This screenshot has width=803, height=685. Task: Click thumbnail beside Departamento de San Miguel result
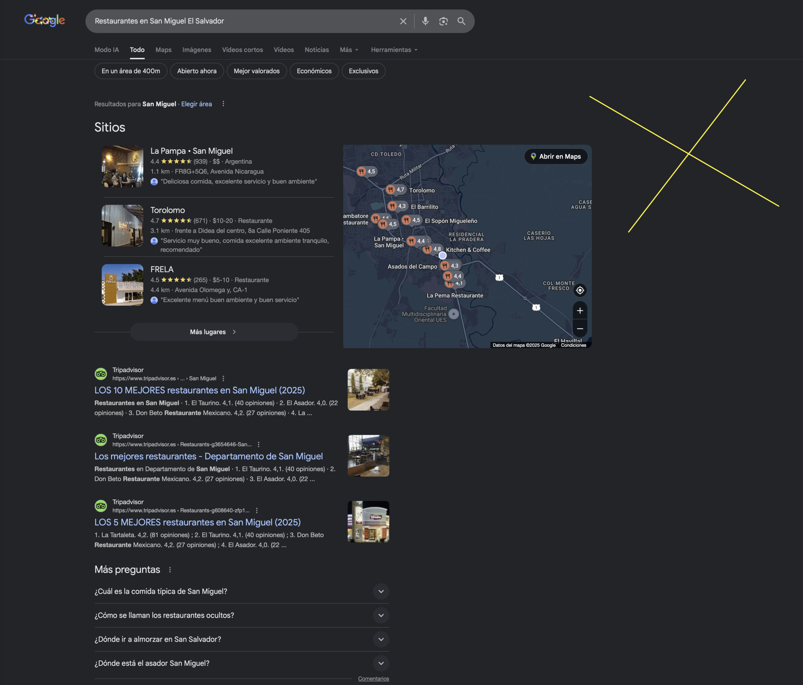[x=368, y=456]
